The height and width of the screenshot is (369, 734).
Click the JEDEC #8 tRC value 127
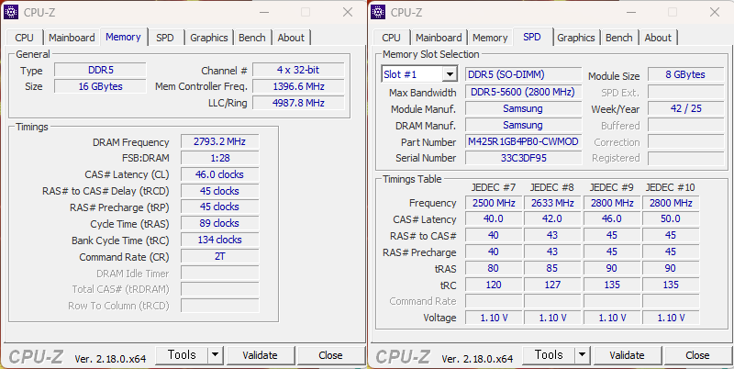click(552, 285)
